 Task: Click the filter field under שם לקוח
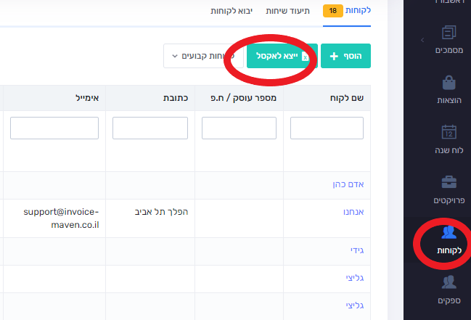[327, 128]
